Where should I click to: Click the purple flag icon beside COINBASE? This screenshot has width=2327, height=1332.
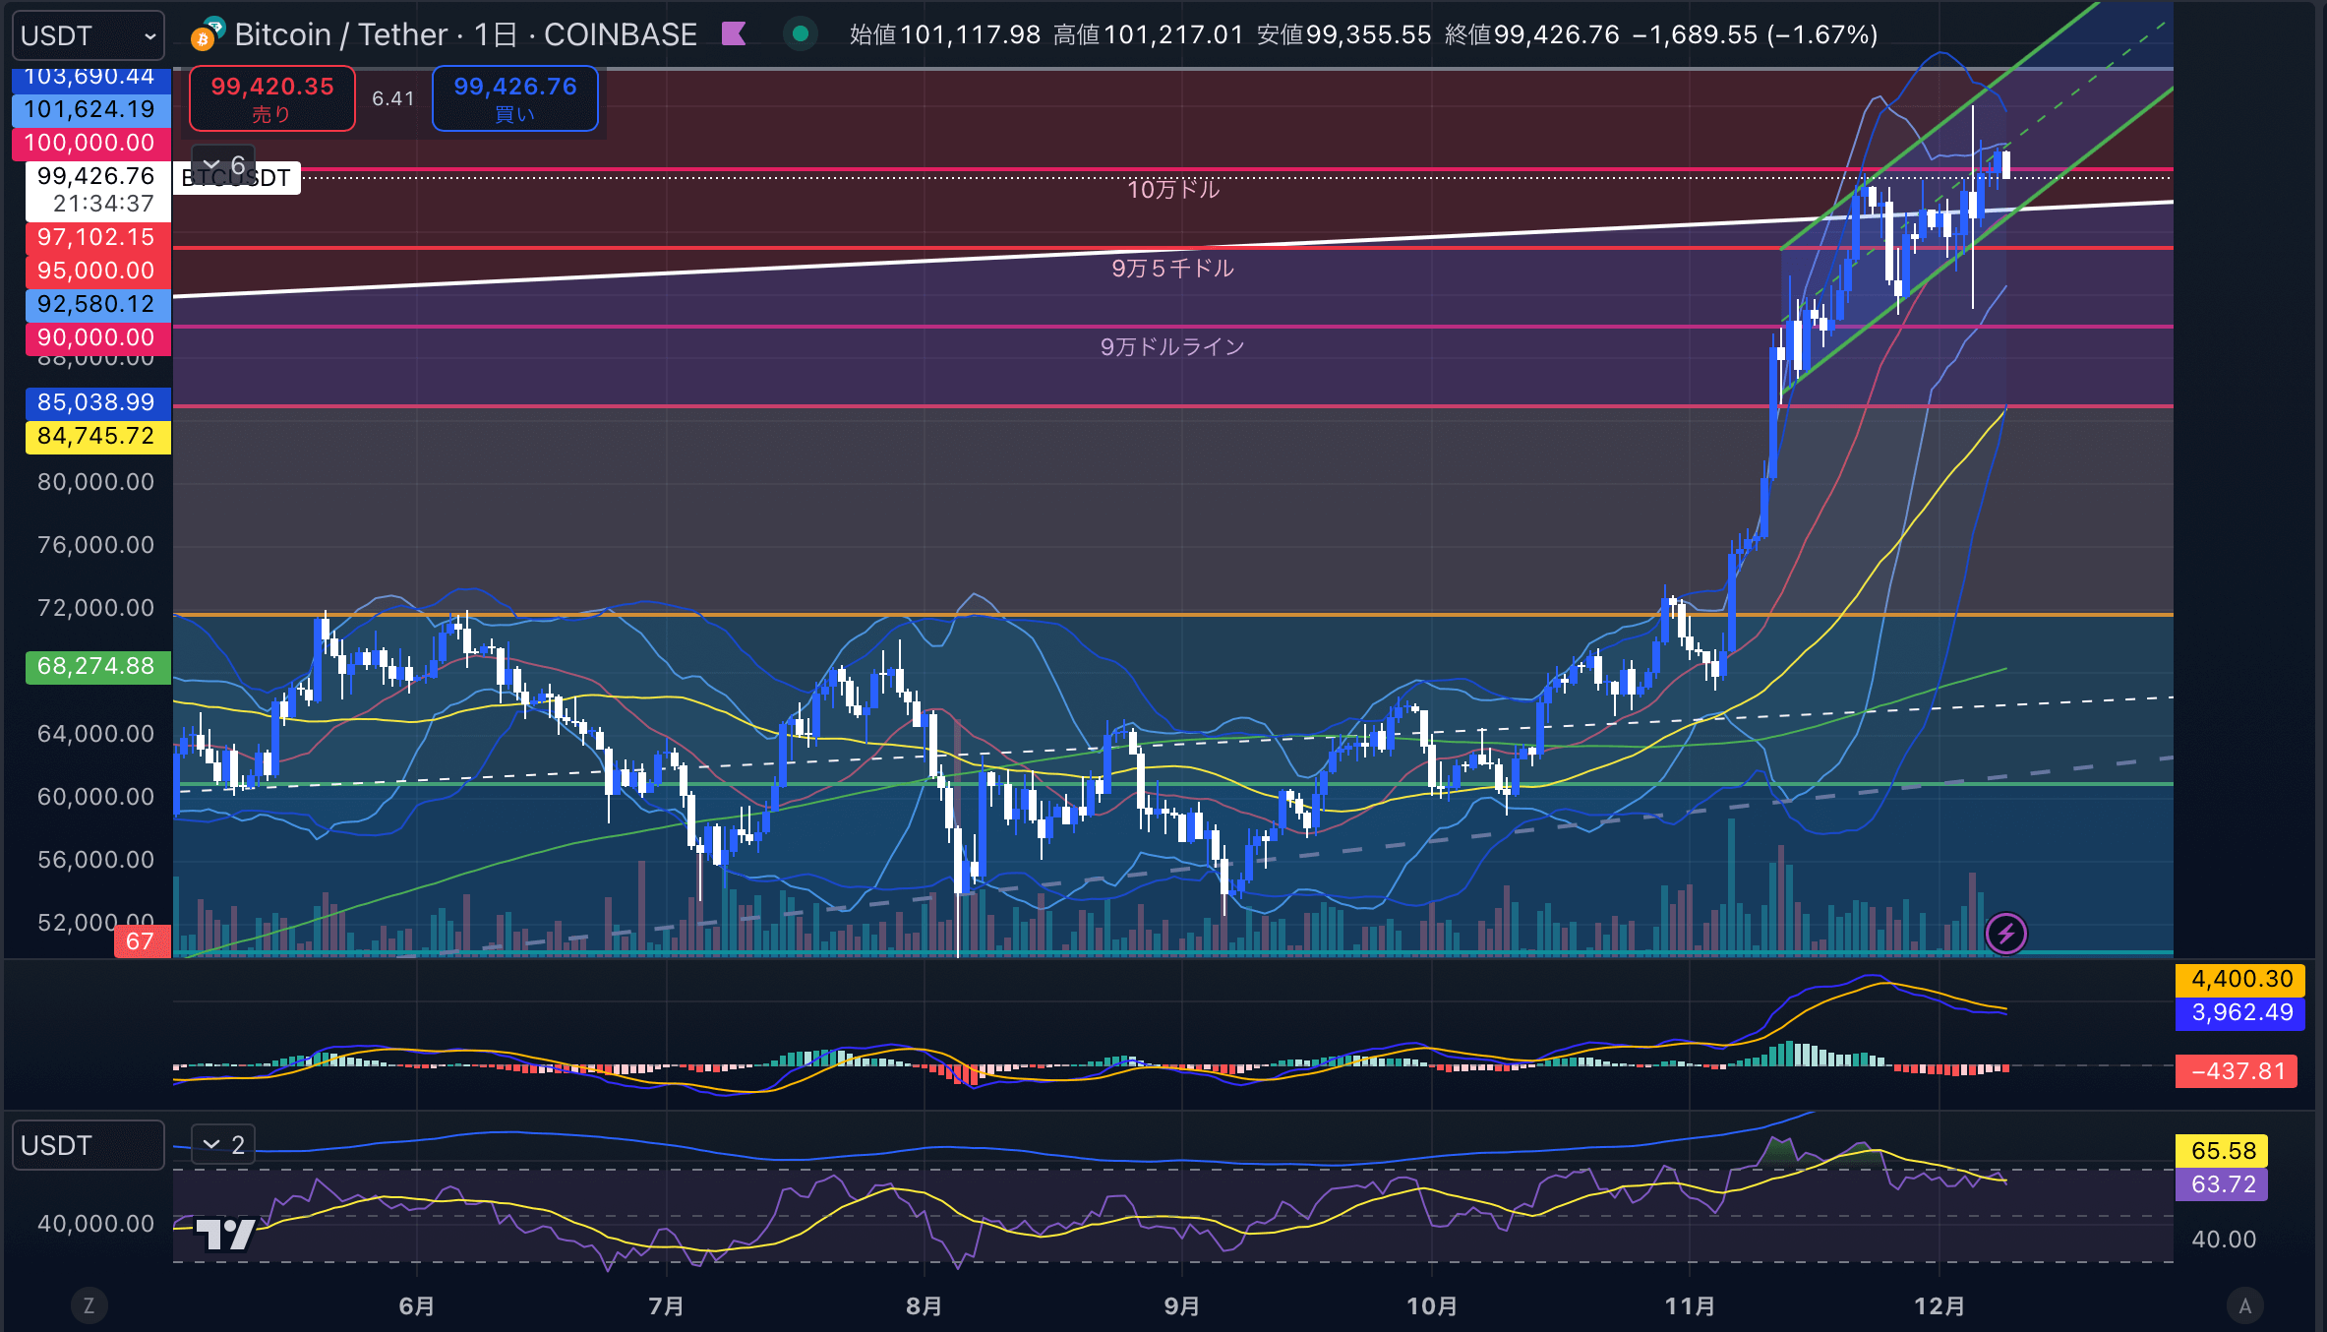click(734, 34)
